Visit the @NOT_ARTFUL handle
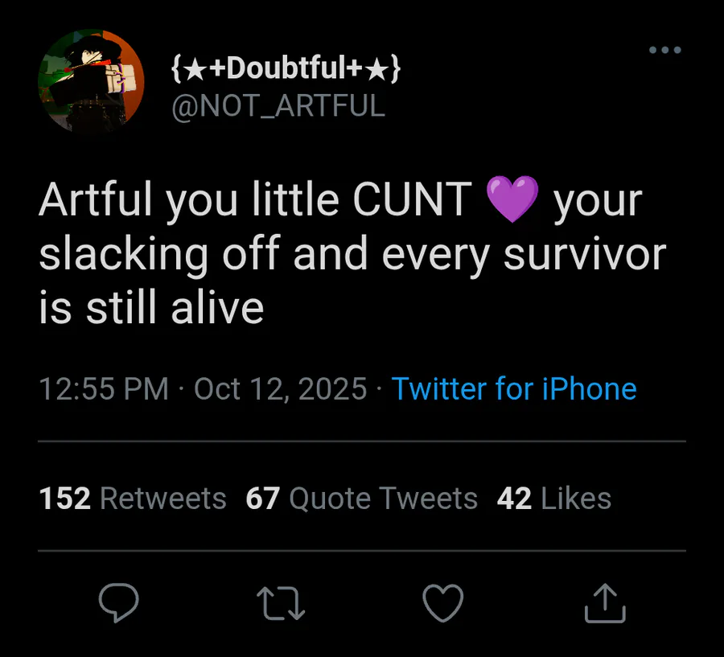724x657 pixels. [278, 105]
